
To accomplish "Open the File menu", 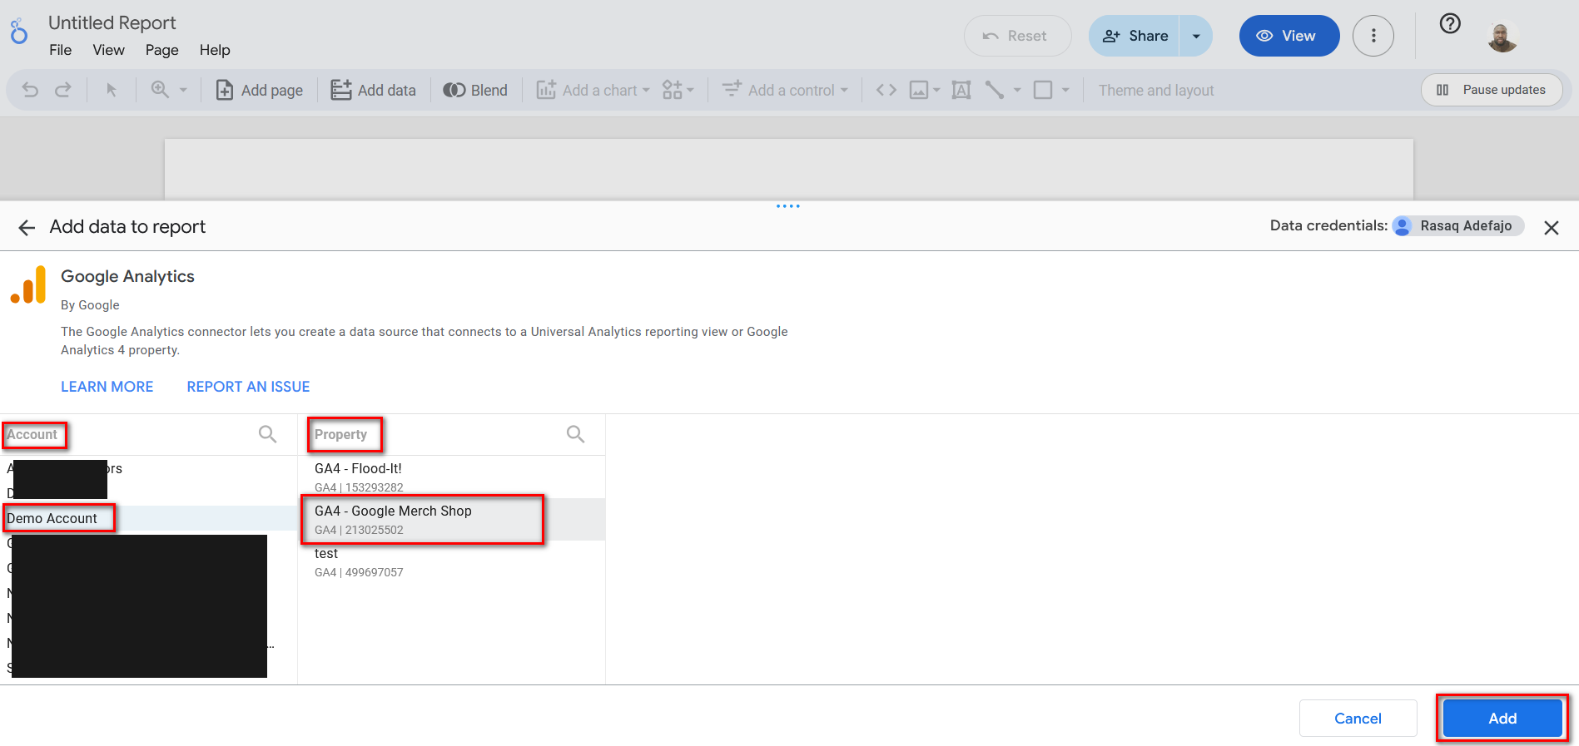I will [x=61, y=50].
